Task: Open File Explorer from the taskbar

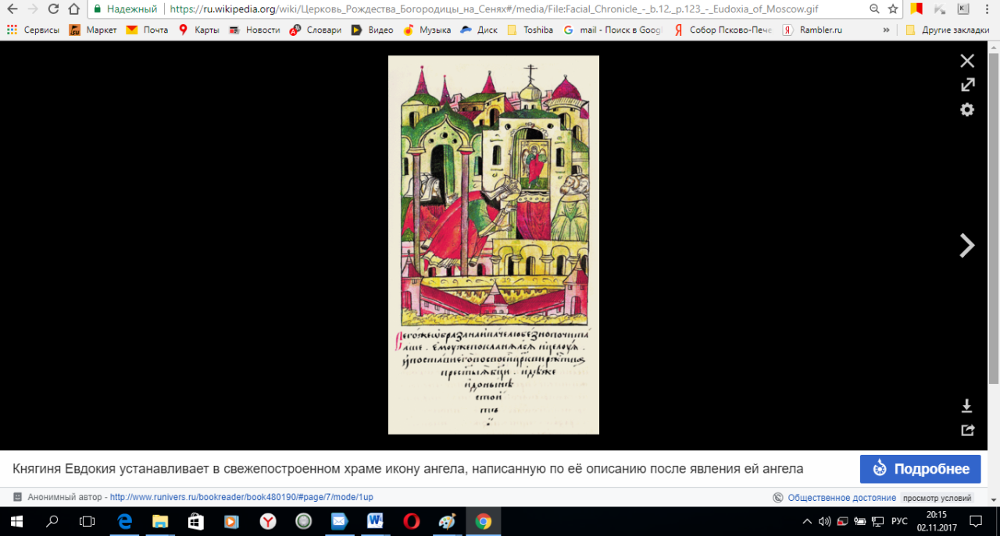Action: (x=160, y=521)
